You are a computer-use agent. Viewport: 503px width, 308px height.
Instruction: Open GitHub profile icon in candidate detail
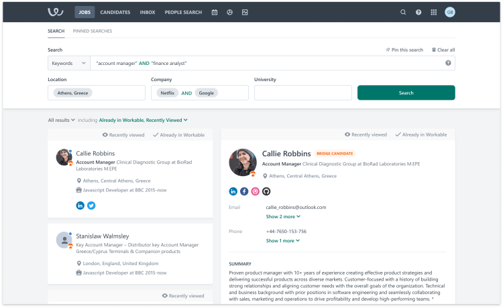point(266,191)
